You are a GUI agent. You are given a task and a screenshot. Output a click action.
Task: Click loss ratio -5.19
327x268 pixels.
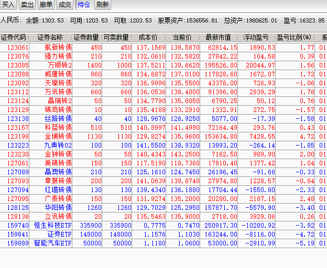click(305, 243)
